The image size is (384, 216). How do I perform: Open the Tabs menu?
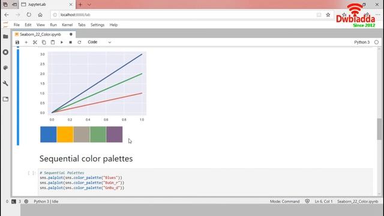(x=82, y=25)
